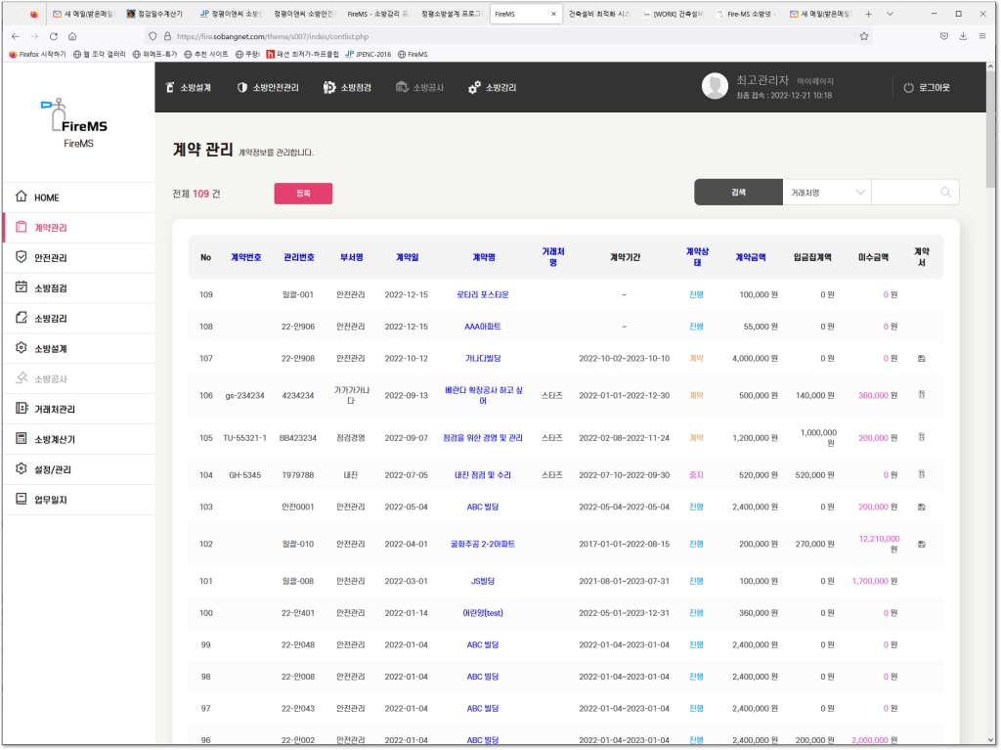This screenshot has width=1001, height=750.
Task: Click the user profile avatar
Action: pos(715,86)
